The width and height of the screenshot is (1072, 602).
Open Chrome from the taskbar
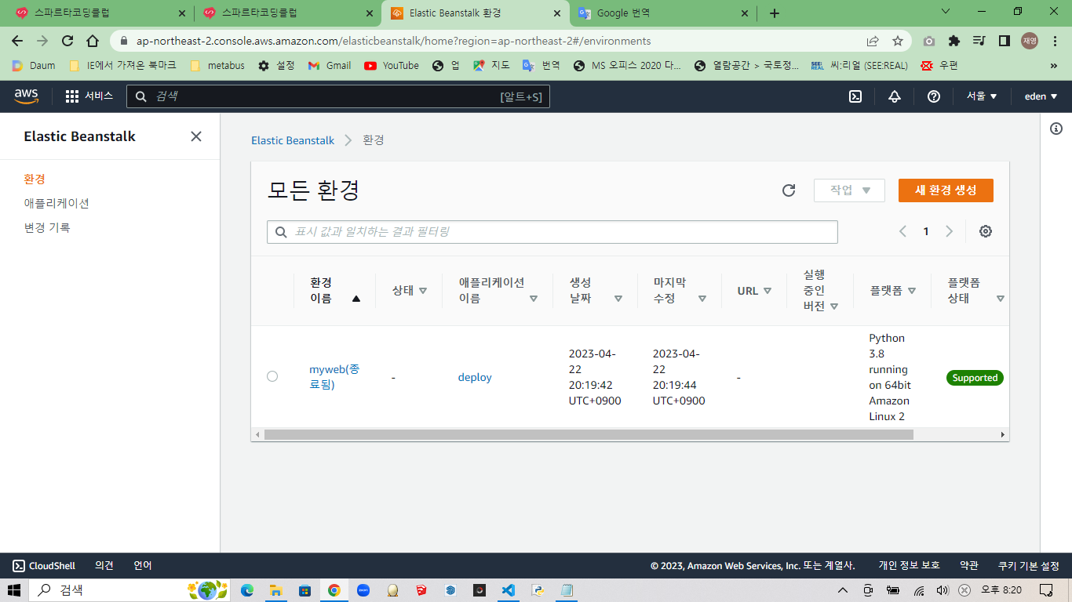coord(334,590)
